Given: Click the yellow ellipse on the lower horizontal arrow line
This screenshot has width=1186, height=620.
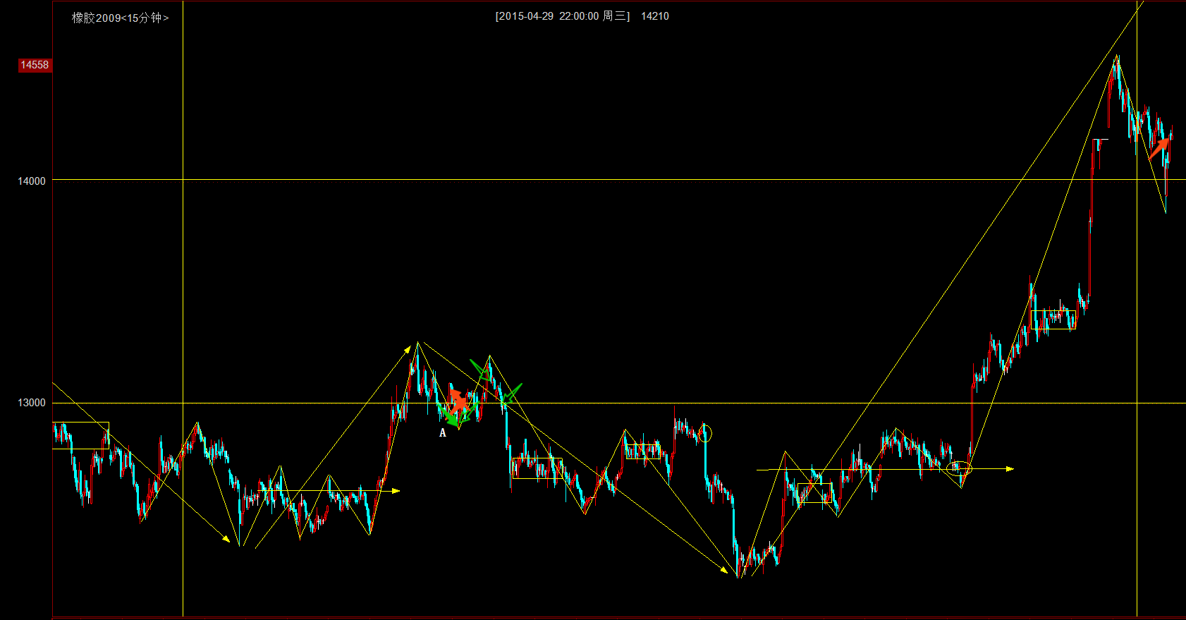Looking at the screenshot, I should [x=959, y=468].
